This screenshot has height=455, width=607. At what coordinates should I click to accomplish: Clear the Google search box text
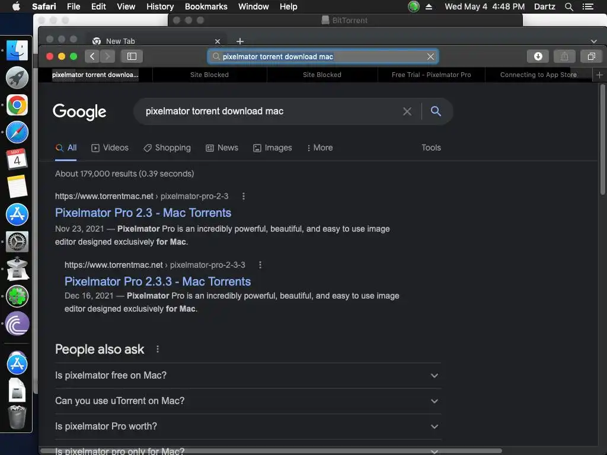pos(407,111)
